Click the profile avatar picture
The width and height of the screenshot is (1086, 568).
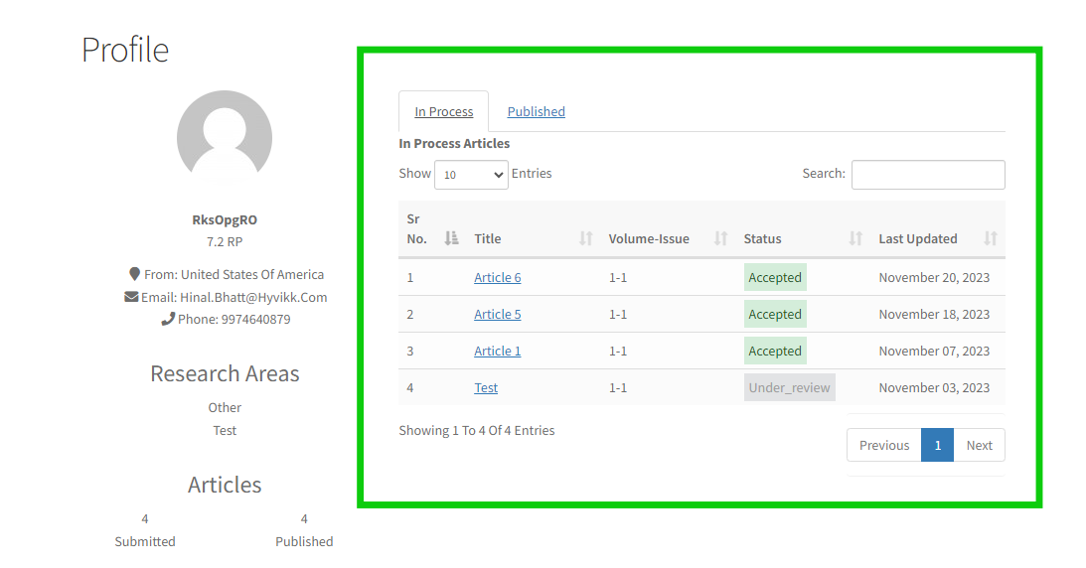(225, 138)
